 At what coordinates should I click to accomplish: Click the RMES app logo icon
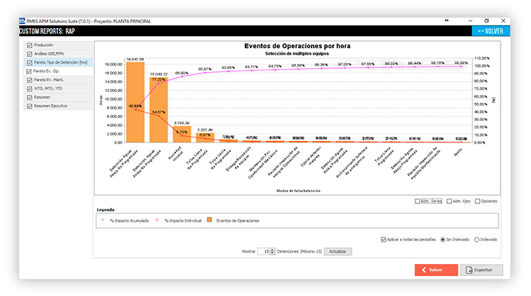click(x=22, y=21)
